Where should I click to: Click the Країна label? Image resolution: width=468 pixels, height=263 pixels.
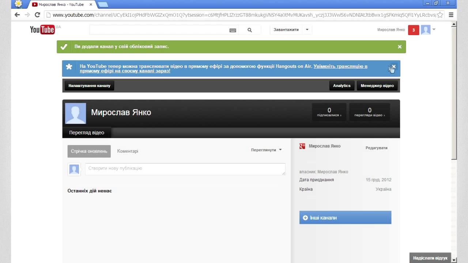(306, 189)
